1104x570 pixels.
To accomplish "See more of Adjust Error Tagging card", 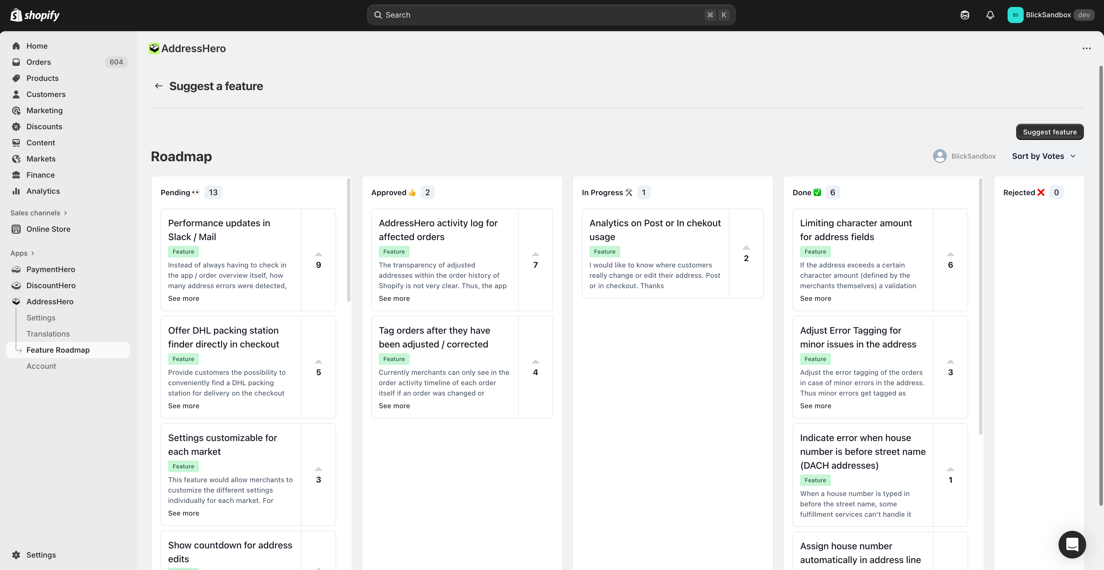I will [816, 406].
